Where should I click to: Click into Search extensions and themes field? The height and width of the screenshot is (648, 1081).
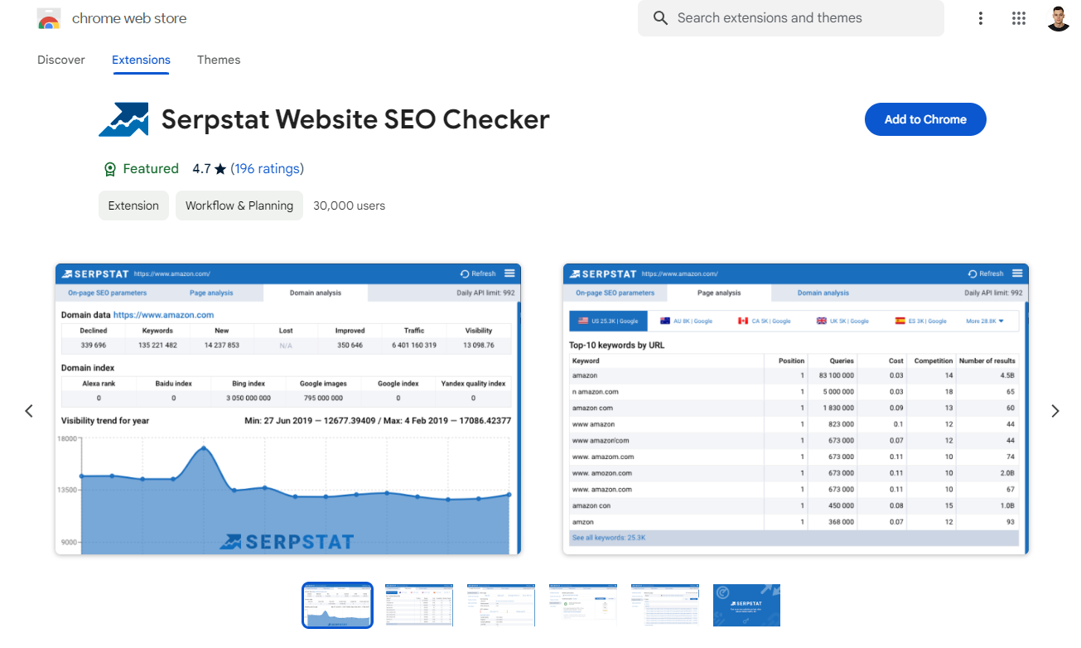point(791,18)
